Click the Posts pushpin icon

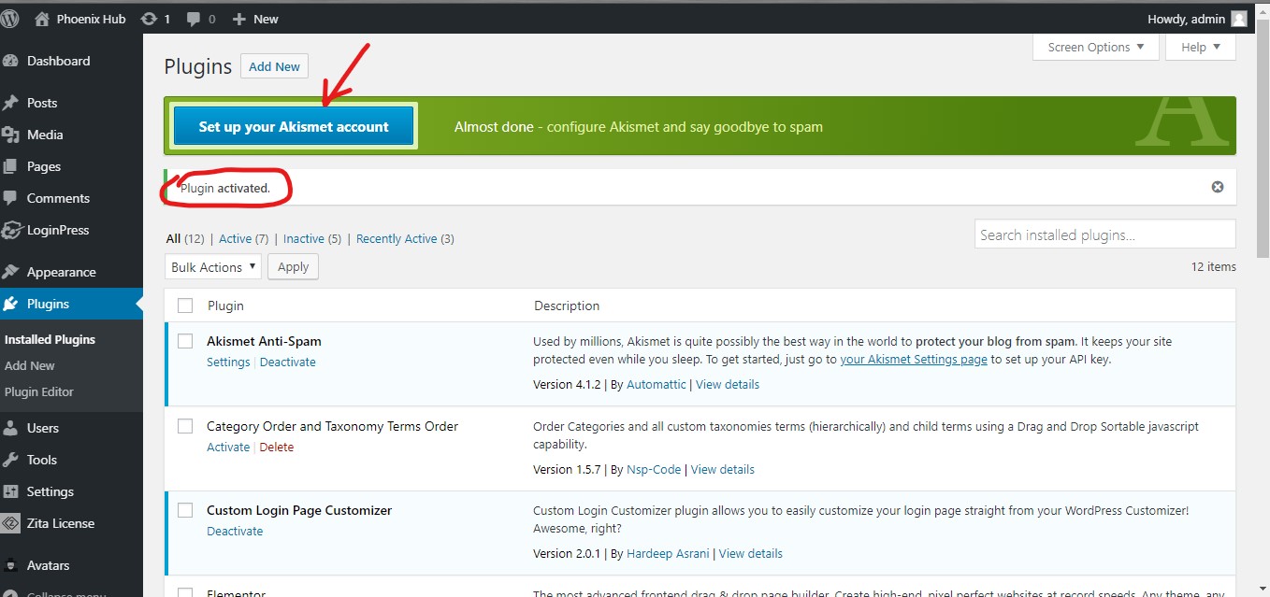[x=11, y=103]
